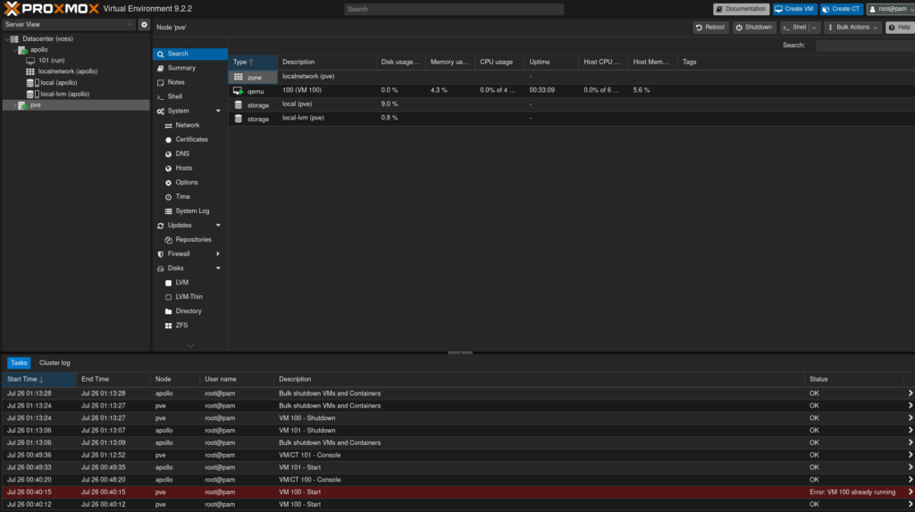915x512 pixels.
Task: Click the Documentation button
Action: (x=741, y=9)
